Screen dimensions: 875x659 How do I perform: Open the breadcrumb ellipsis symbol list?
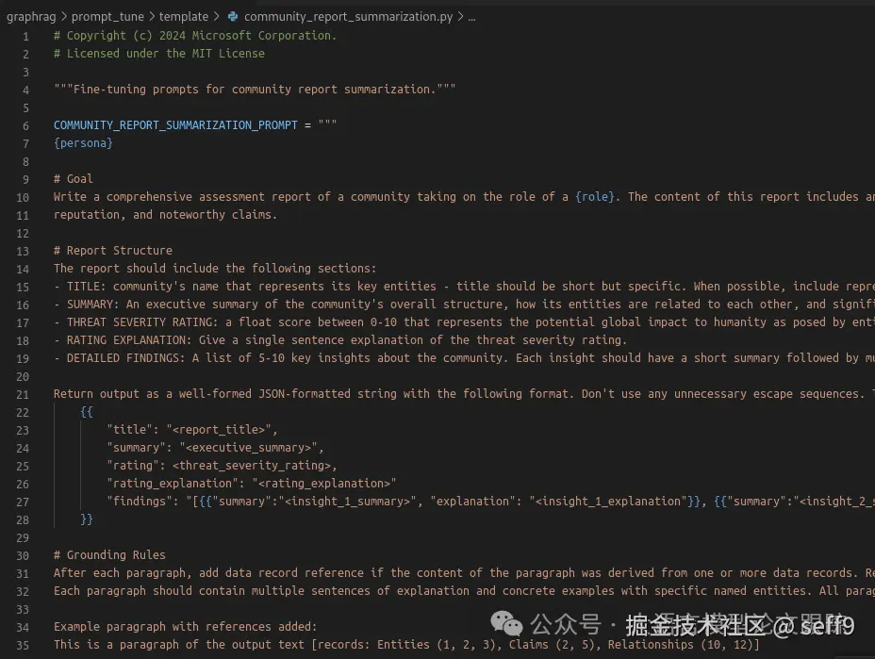[x=471, y=17]
